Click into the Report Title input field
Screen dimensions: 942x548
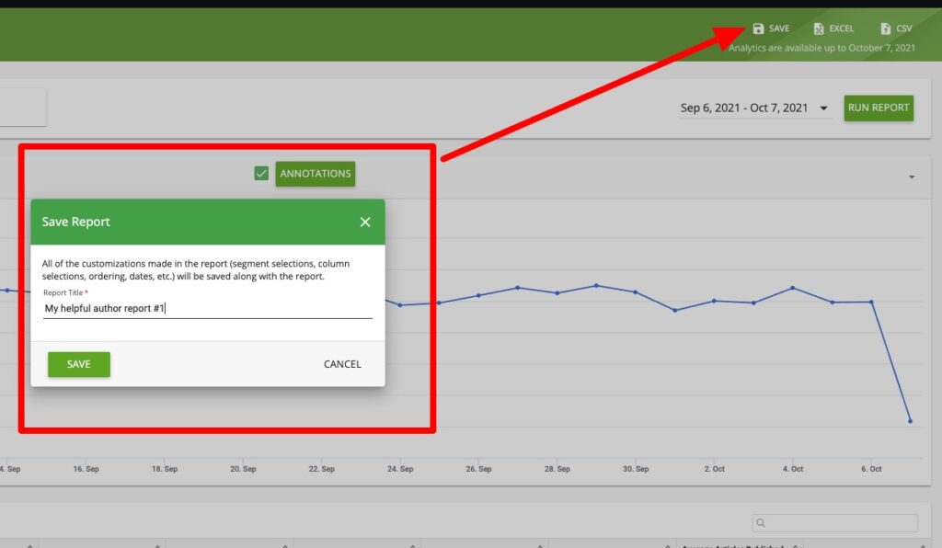pos(207,308)
